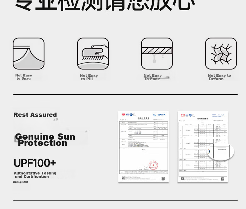Click the certification logos atop right report
Viewport: 246px width, 209px height.
[x=188, y=115]
